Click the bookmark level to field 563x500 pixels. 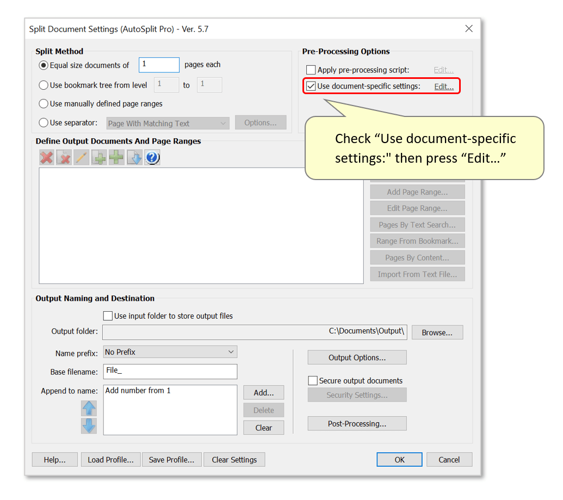[209, 85]
